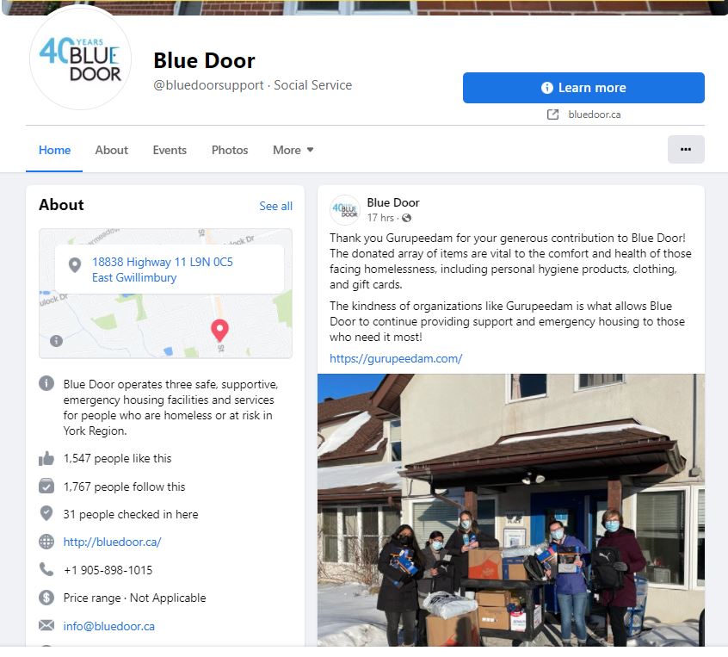Click the Blue Door profile logo picture
The image size is (728, 657).
click(80, 58)
